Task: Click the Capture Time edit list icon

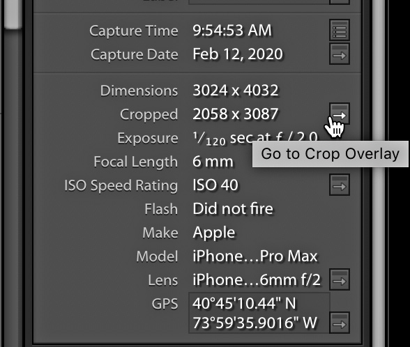Action: coord(340,30)
